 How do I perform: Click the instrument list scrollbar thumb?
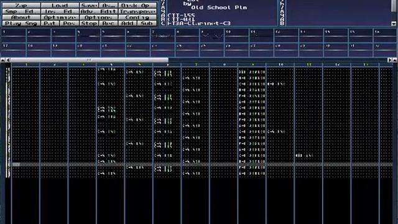click(x=394, y=5)
